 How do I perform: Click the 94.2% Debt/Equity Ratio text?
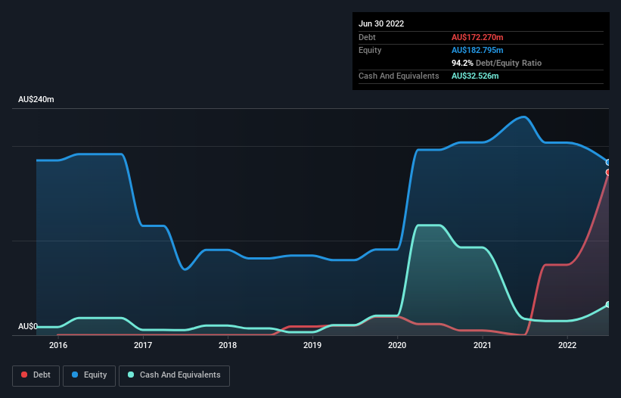click(x=496, y=63)
